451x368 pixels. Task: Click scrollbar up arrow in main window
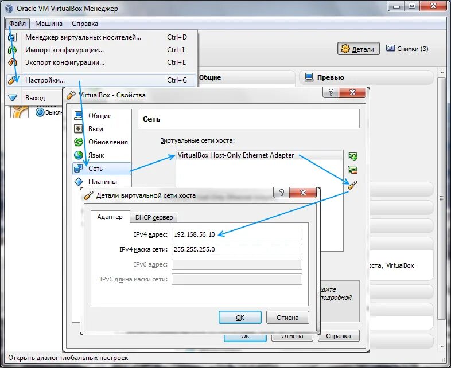pyautogui.click(x=442, y=72)
